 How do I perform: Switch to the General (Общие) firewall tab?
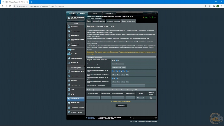click(x=88, y=21)
